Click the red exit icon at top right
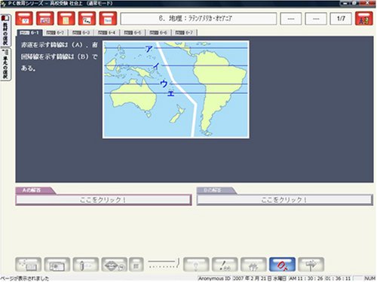The image size is (377, 282). pos(364,18)
